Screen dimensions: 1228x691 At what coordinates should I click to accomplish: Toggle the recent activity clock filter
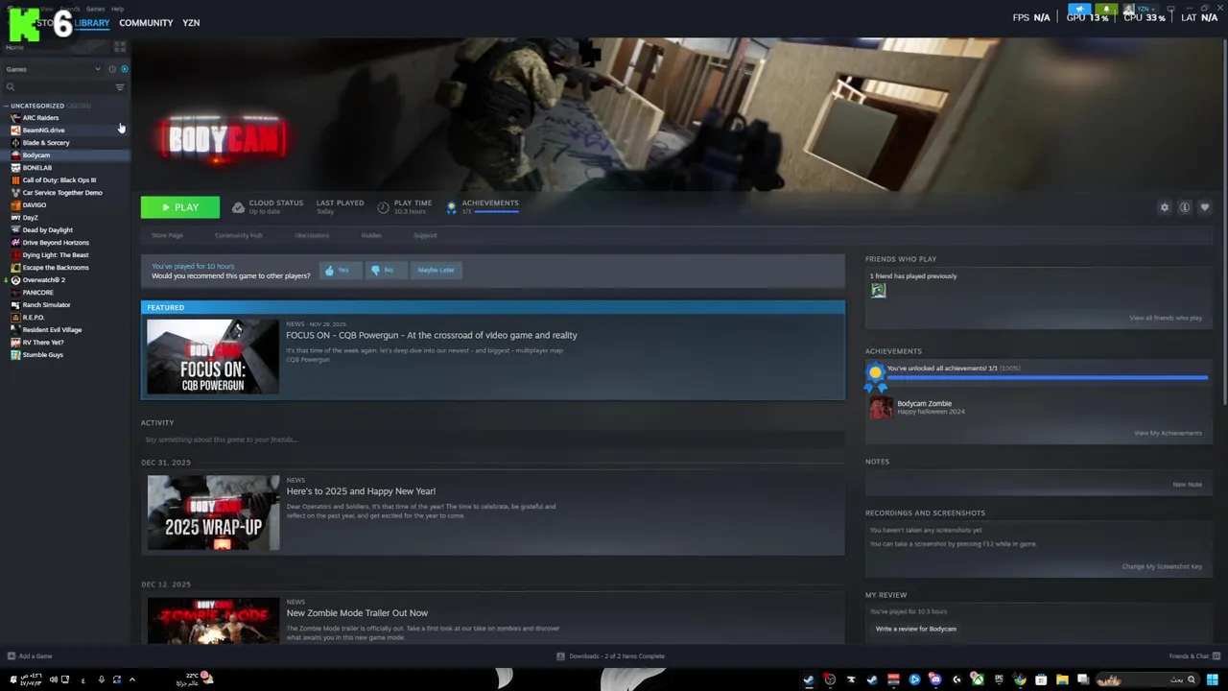coord(112,69)
